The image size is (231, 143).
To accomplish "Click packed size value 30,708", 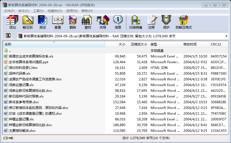I will click(142, 125).
